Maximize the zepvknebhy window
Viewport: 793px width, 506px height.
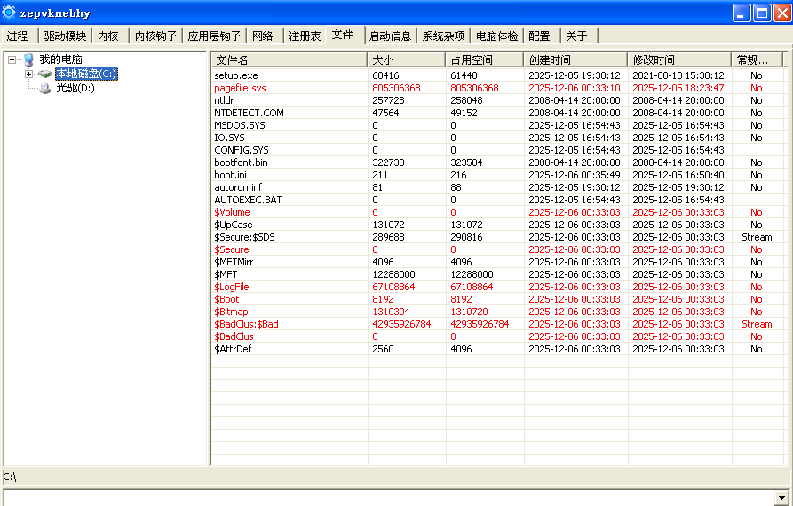[762, 12]
